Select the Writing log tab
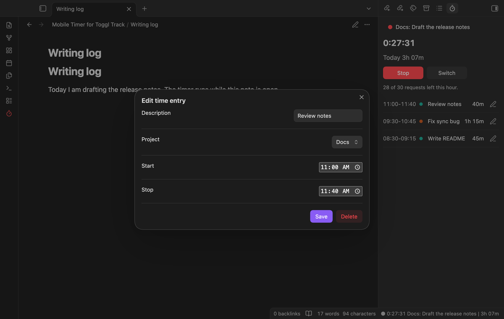 pos(94,9)
